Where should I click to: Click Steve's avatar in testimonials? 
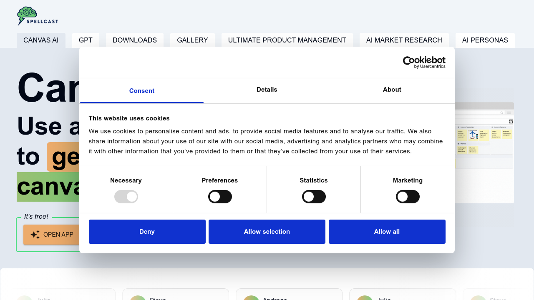tap(137, 297)
